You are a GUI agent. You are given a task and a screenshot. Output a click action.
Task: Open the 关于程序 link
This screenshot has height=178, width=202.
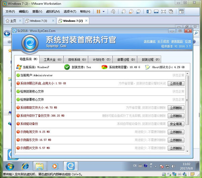point(163,41)
